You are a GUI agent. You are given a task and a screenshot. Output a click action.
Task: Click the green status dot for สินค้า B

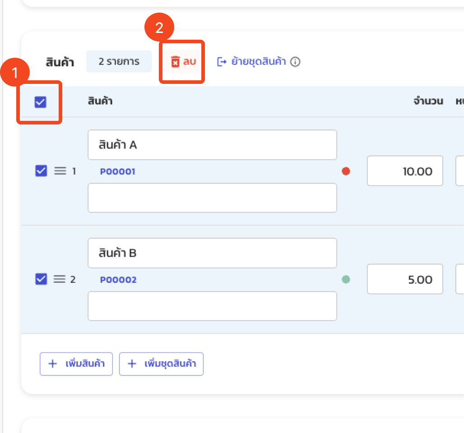coord(346,280)
